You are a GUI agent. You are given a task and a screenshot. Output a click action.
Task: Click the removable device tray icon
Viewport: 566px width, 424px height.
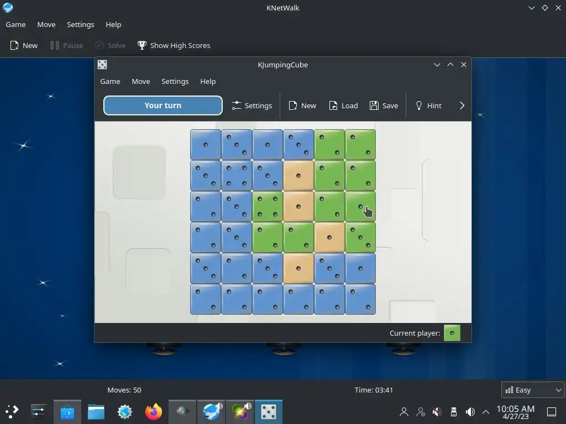[x=453, y=411]
